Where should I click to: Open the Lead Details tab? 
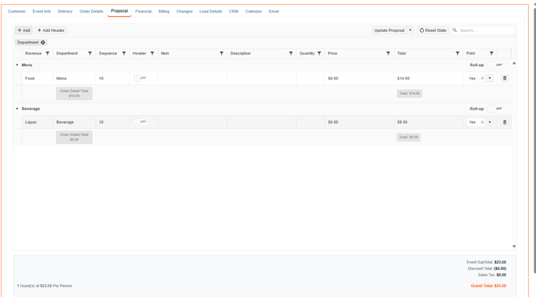tap(210, 11)
